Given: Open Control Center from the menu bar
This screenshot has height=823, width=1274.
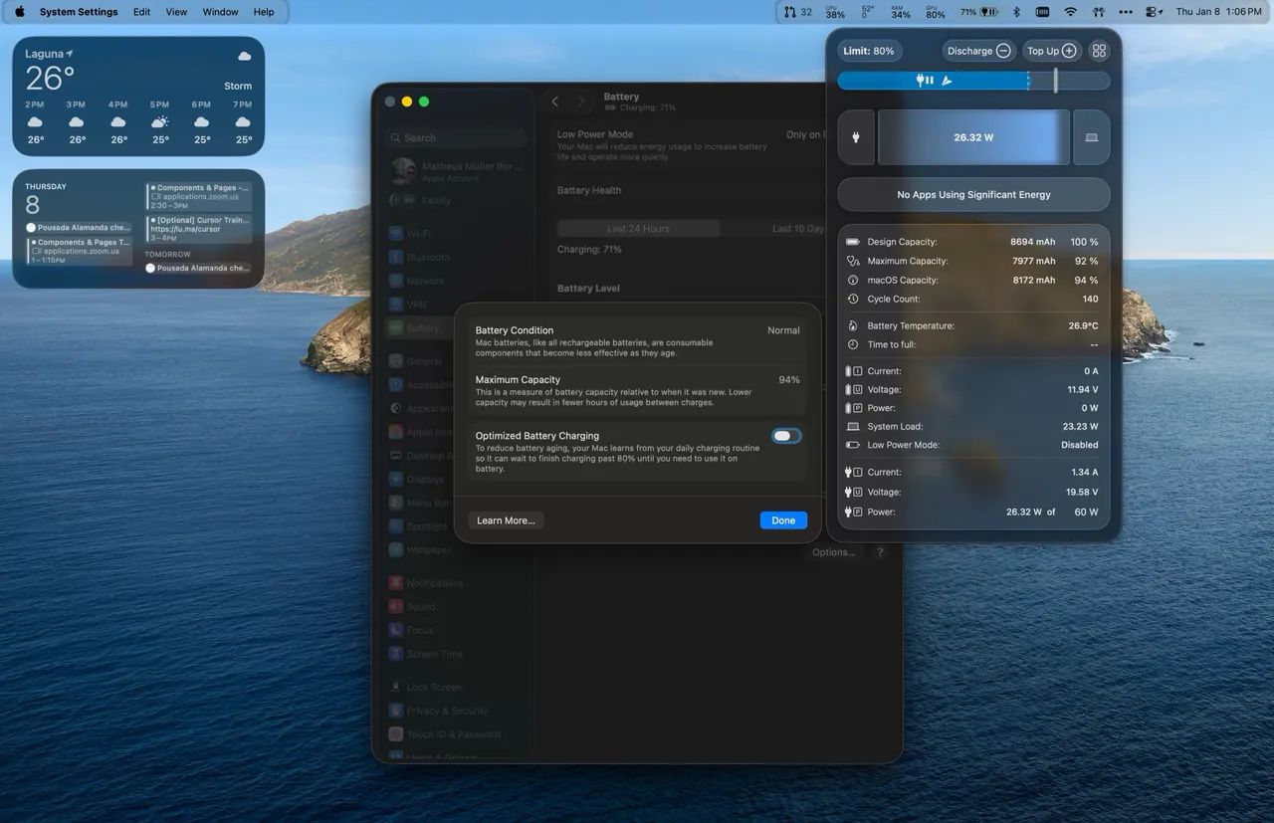Looking at the screenshot, I should click(1153, 12).
